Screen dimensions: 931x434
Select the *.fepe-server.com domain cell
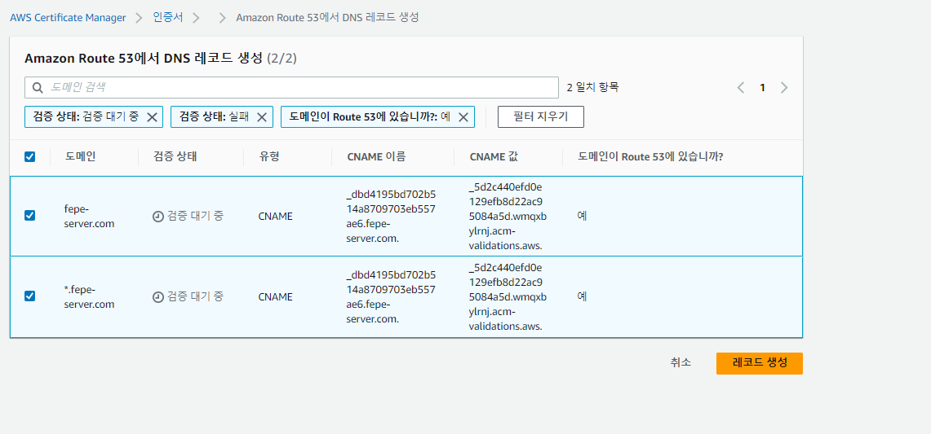pos(89,297)
